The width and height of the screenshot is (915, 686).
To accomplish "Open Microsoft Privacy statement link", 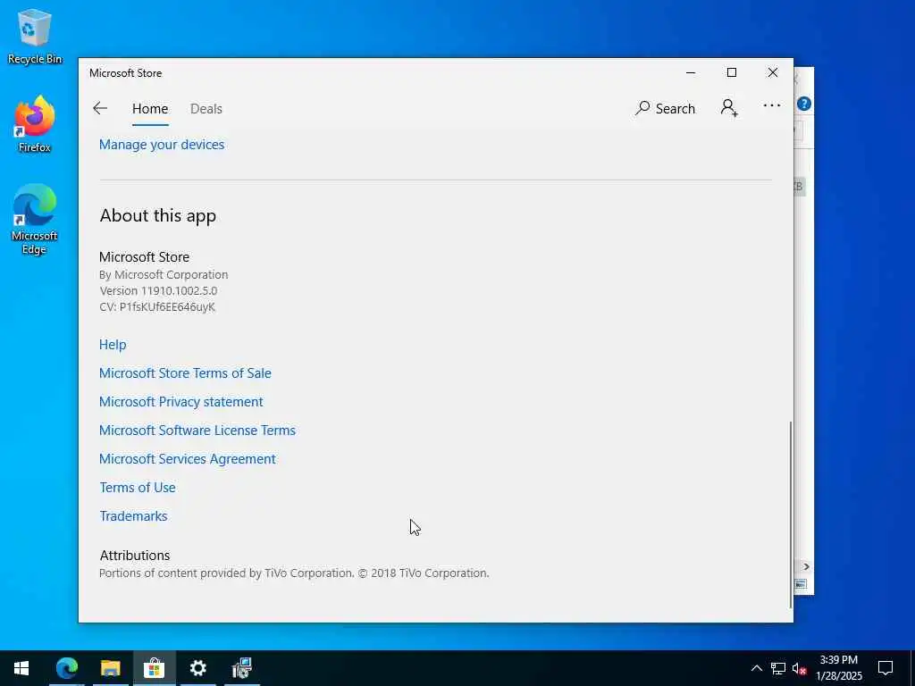I will coord(180,402).
